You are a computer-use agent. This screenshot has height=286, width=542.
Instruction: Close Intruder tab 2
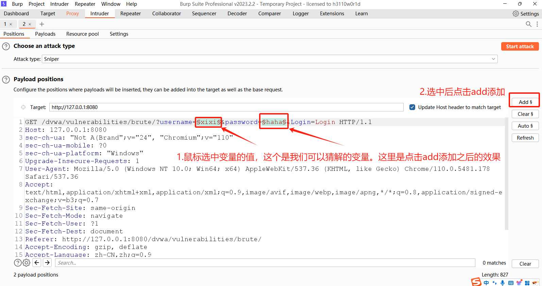point(30,24)
